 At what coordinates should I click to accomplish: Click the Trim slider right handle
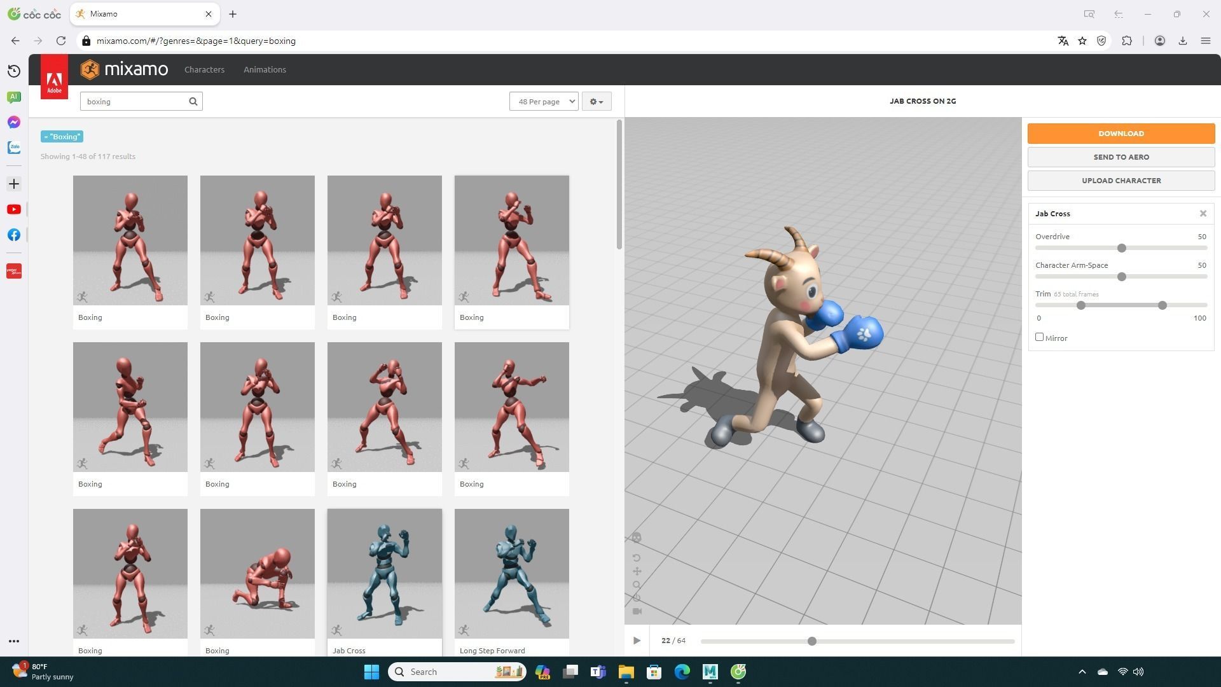point(1162,305)
